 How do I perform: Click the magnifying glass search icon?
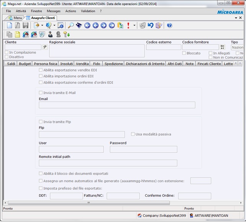71,26
